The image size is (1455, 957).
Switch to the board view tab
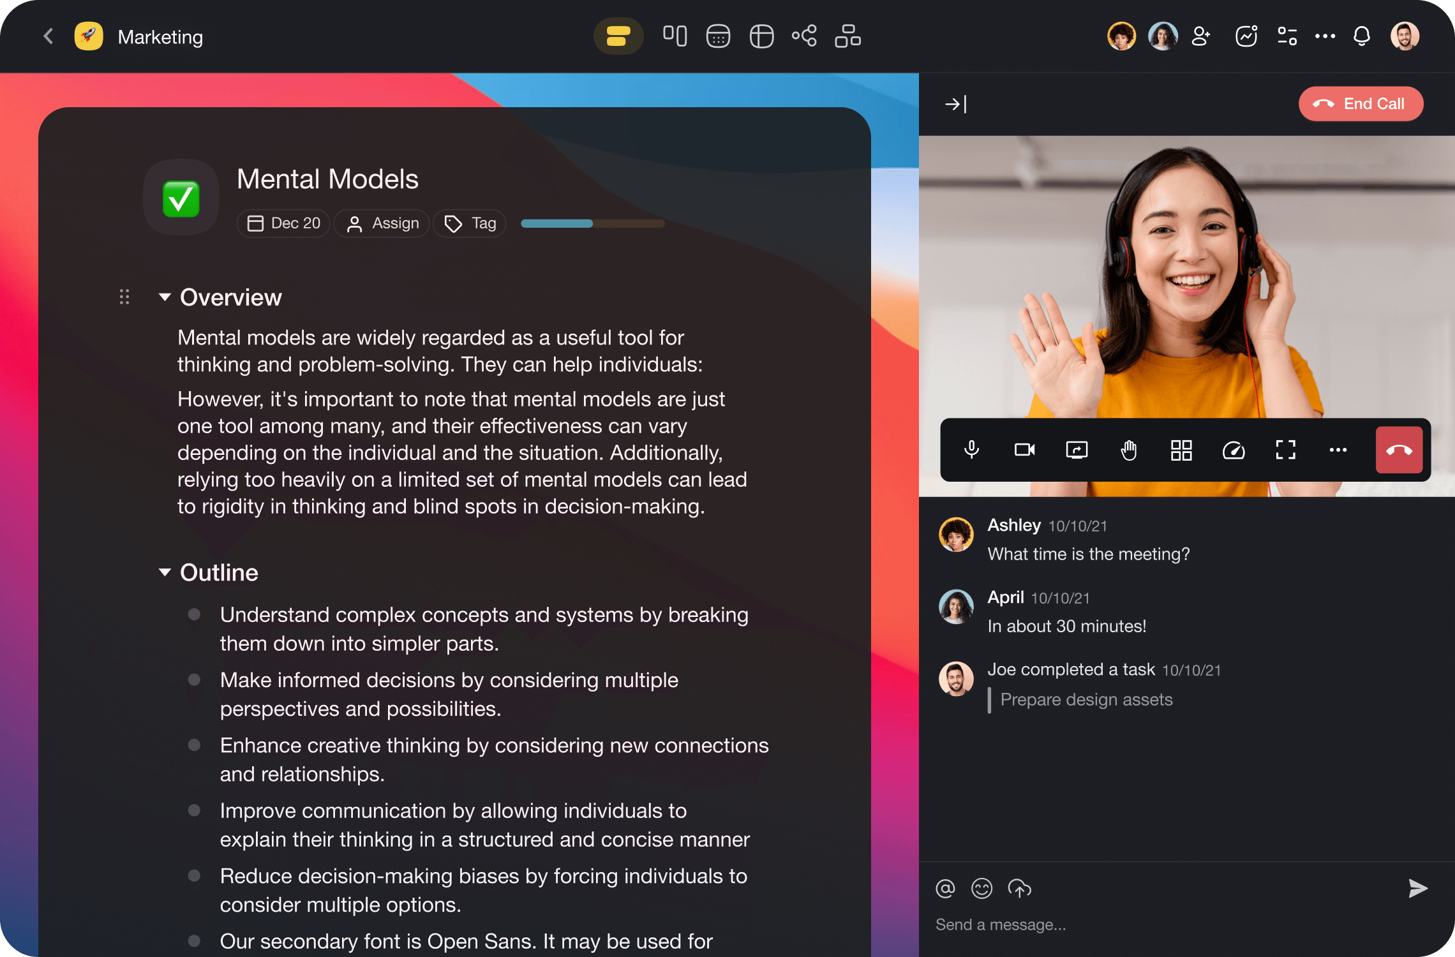click(x=675, y=36)
